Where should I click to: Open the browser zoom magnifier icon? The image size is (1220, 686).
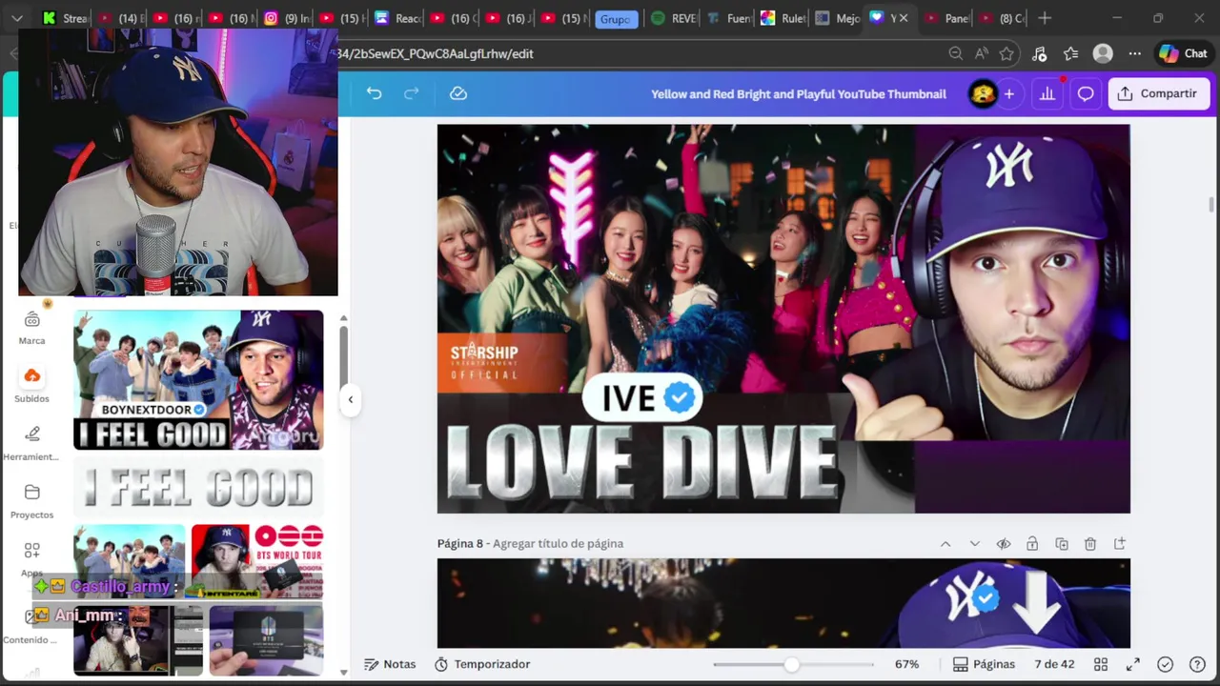click(x=956, y=54)
